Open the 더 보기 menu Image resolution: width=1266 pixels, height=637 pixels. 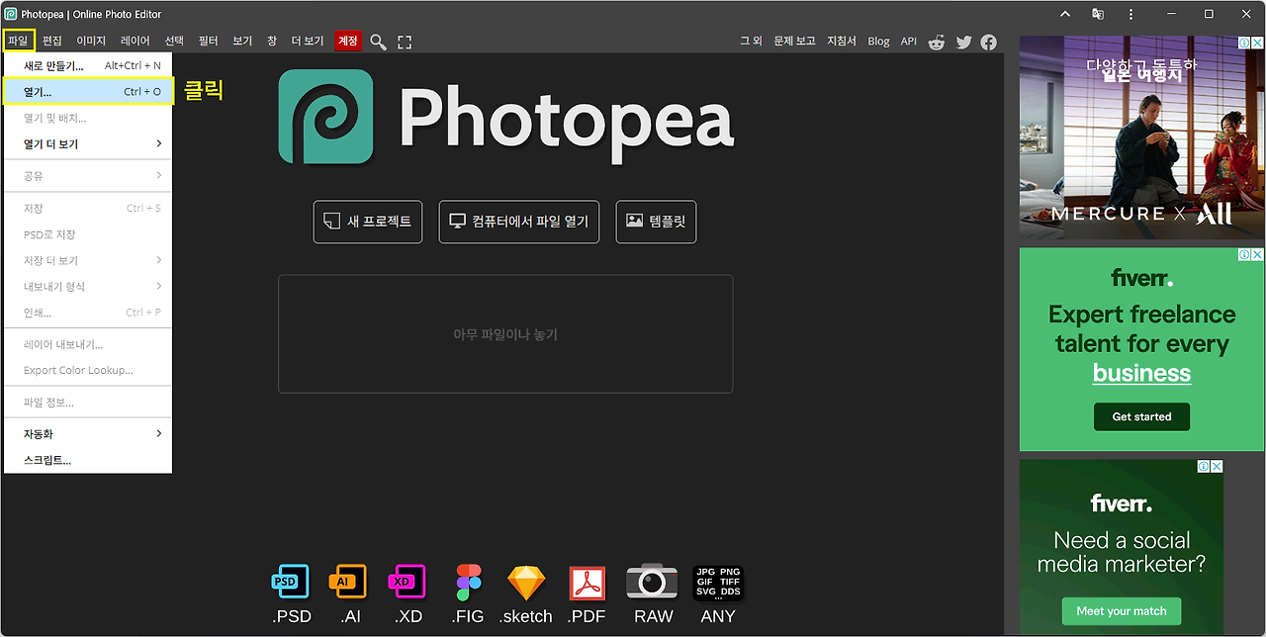[x=308, y=41]
